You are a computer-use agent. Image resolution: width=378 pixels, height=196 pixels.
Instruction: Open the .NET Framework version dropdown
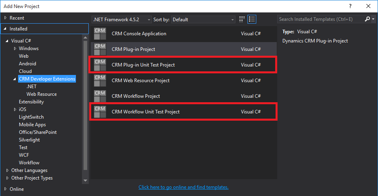(x=122, y=19)
